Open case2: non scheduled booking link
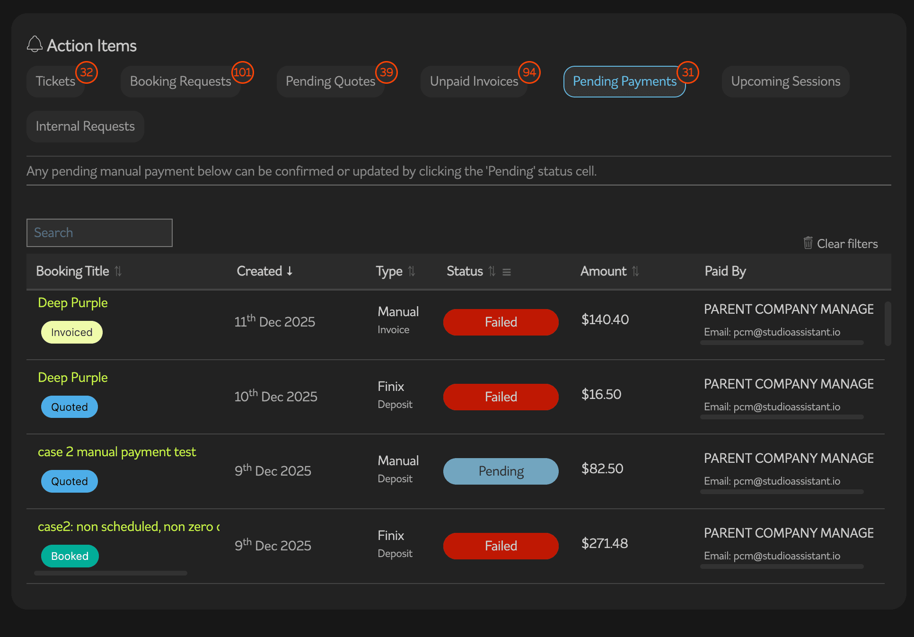Viewport: 914px width, 637px height. pos(129,526)
